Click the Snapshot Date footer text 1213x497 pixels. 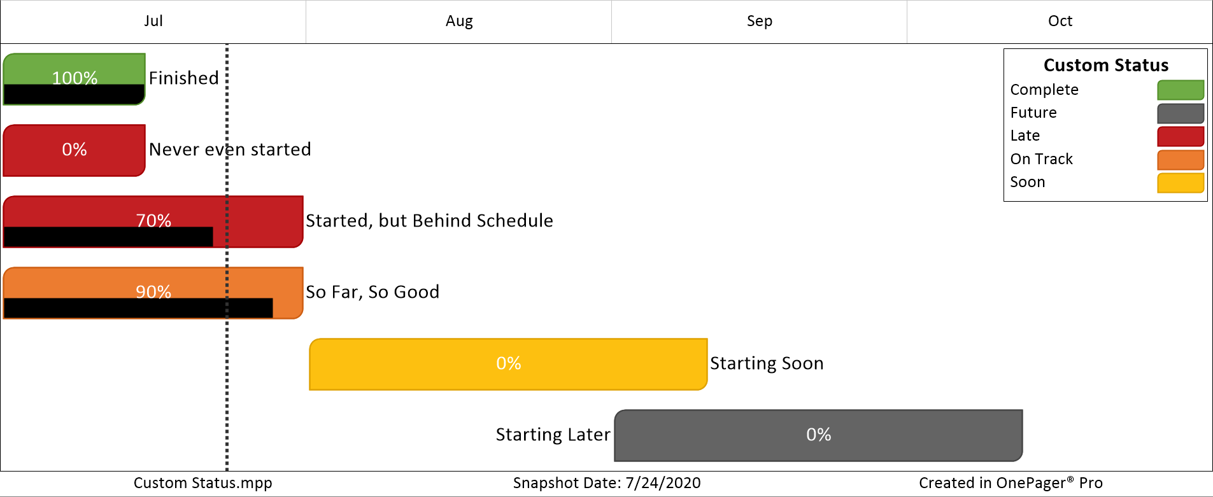coord(607,483)
